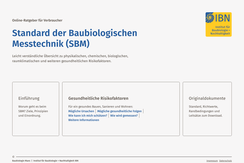Screen dimensions: 244x163
Task: Follow the Wie wird gemessen? link
Action: (x=124, y=115)
